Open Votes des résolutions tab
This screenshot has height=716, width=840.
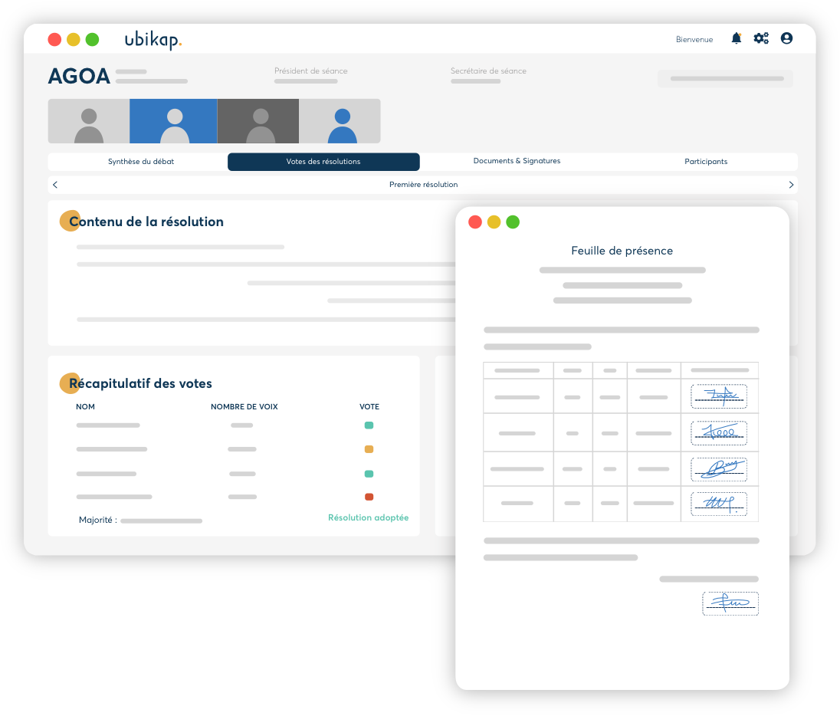323,162
